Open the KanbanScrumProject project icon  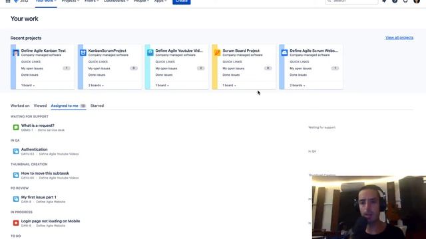[83, 52]
